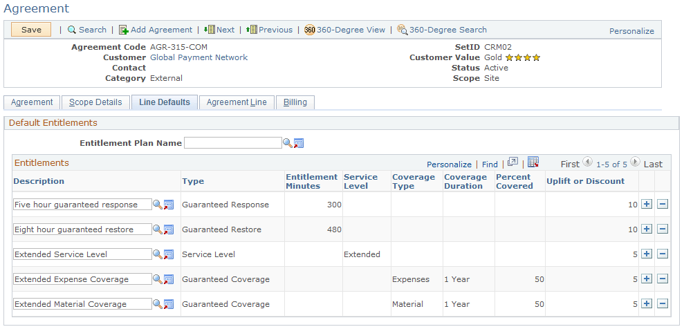Image resolution: width=684 pixels, height=329 pixels.
Task: Click Add Agreement in toolbar
Action: (156, 30)
